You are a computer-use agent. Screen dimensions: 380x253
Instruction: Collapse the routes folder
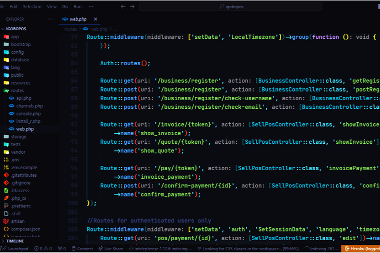17,91
